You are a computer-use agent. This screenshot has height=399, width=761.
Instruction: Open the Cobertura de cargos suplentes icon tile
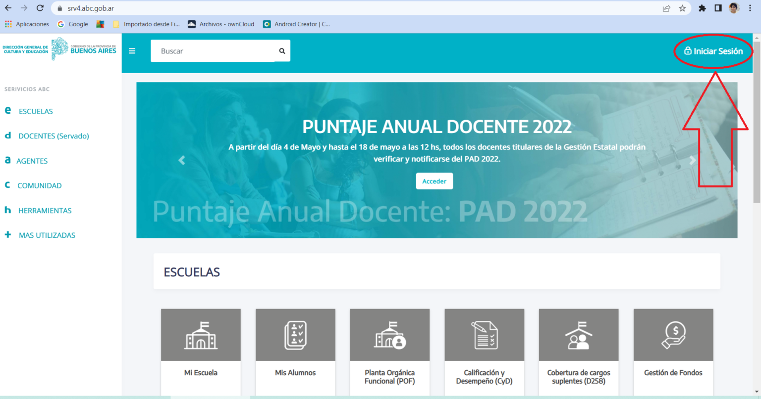click(x=579, y=335)
